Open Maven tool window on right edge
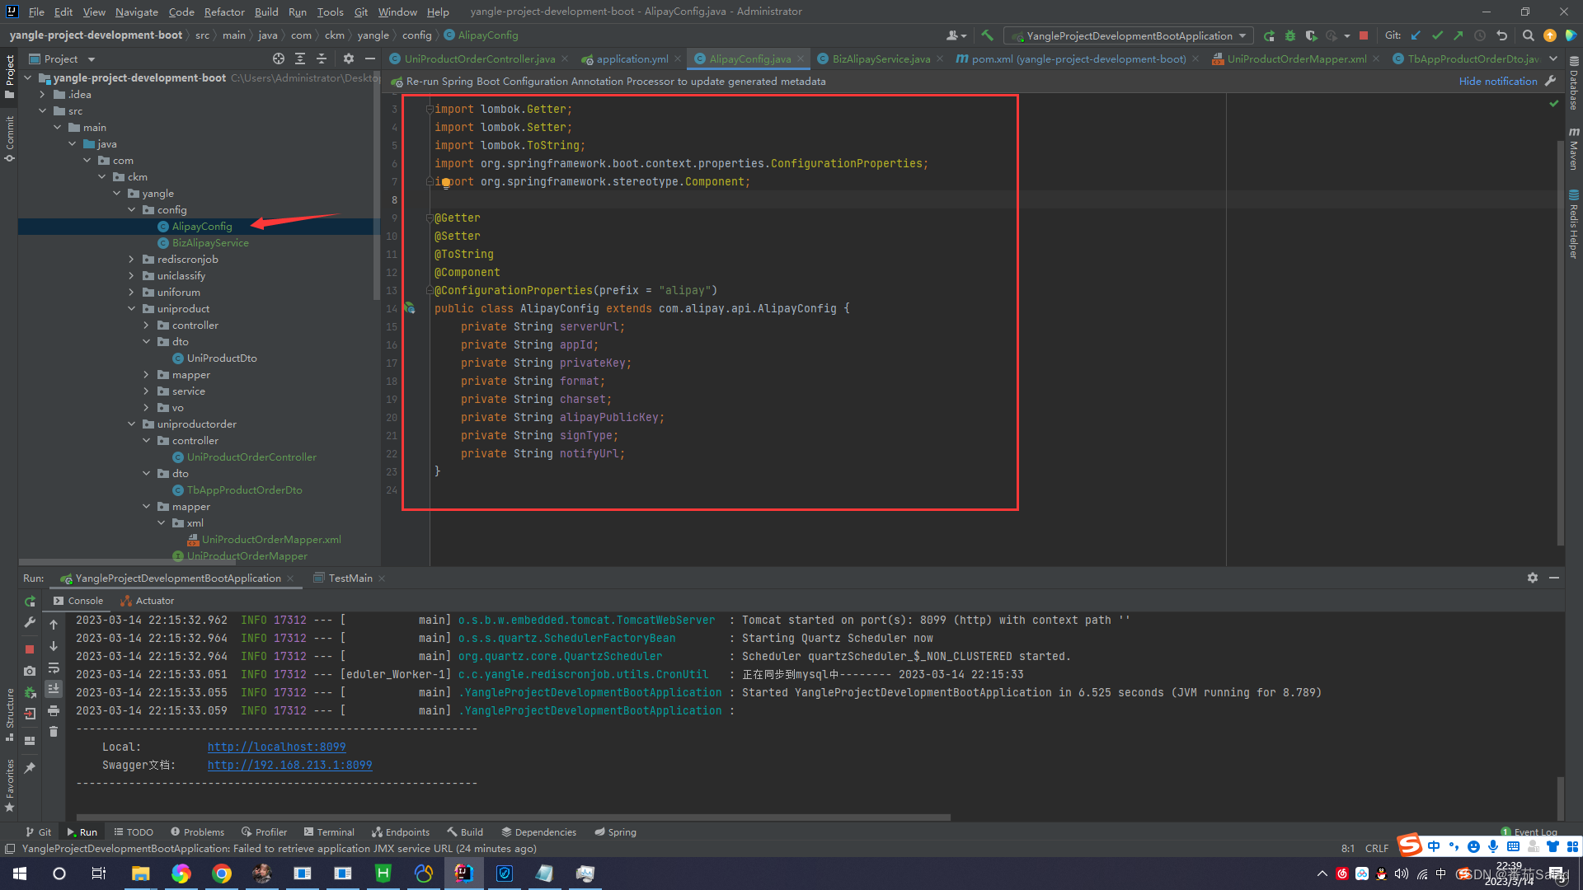 tap(1574, 149)
